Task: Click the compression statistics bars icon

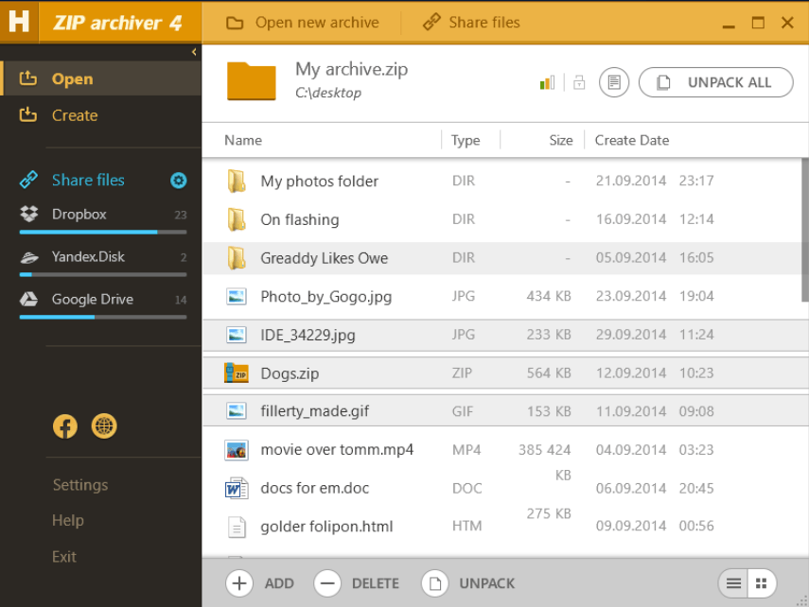Action: [546, 82]
